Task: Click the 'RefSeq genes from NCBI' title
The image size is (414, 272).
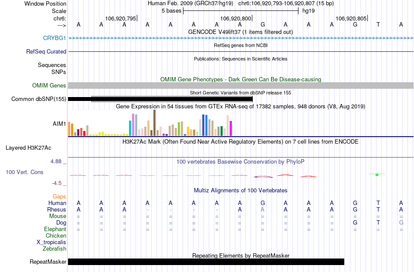Action: coord(241,46)
